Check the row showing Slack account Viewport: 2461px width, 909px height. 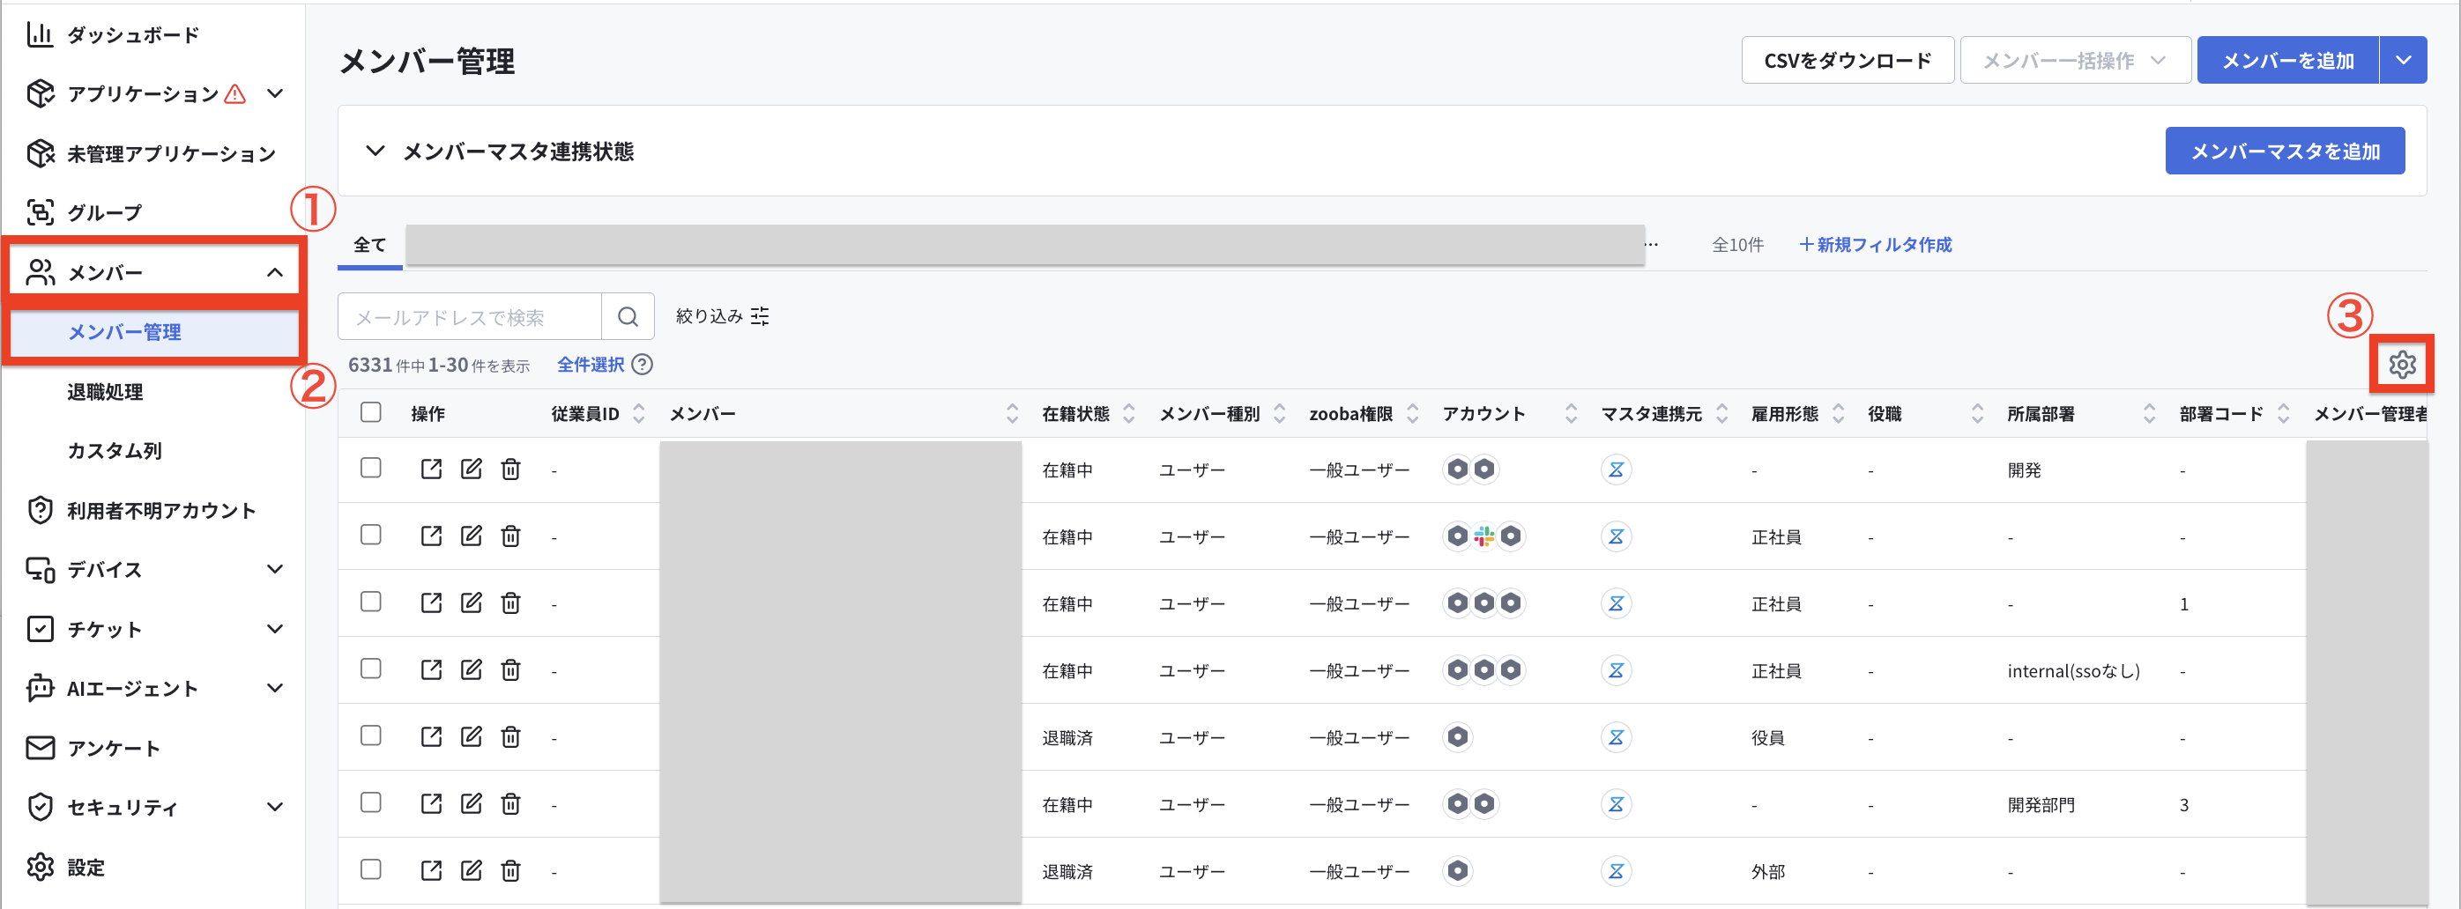click(x=371, y=535)
